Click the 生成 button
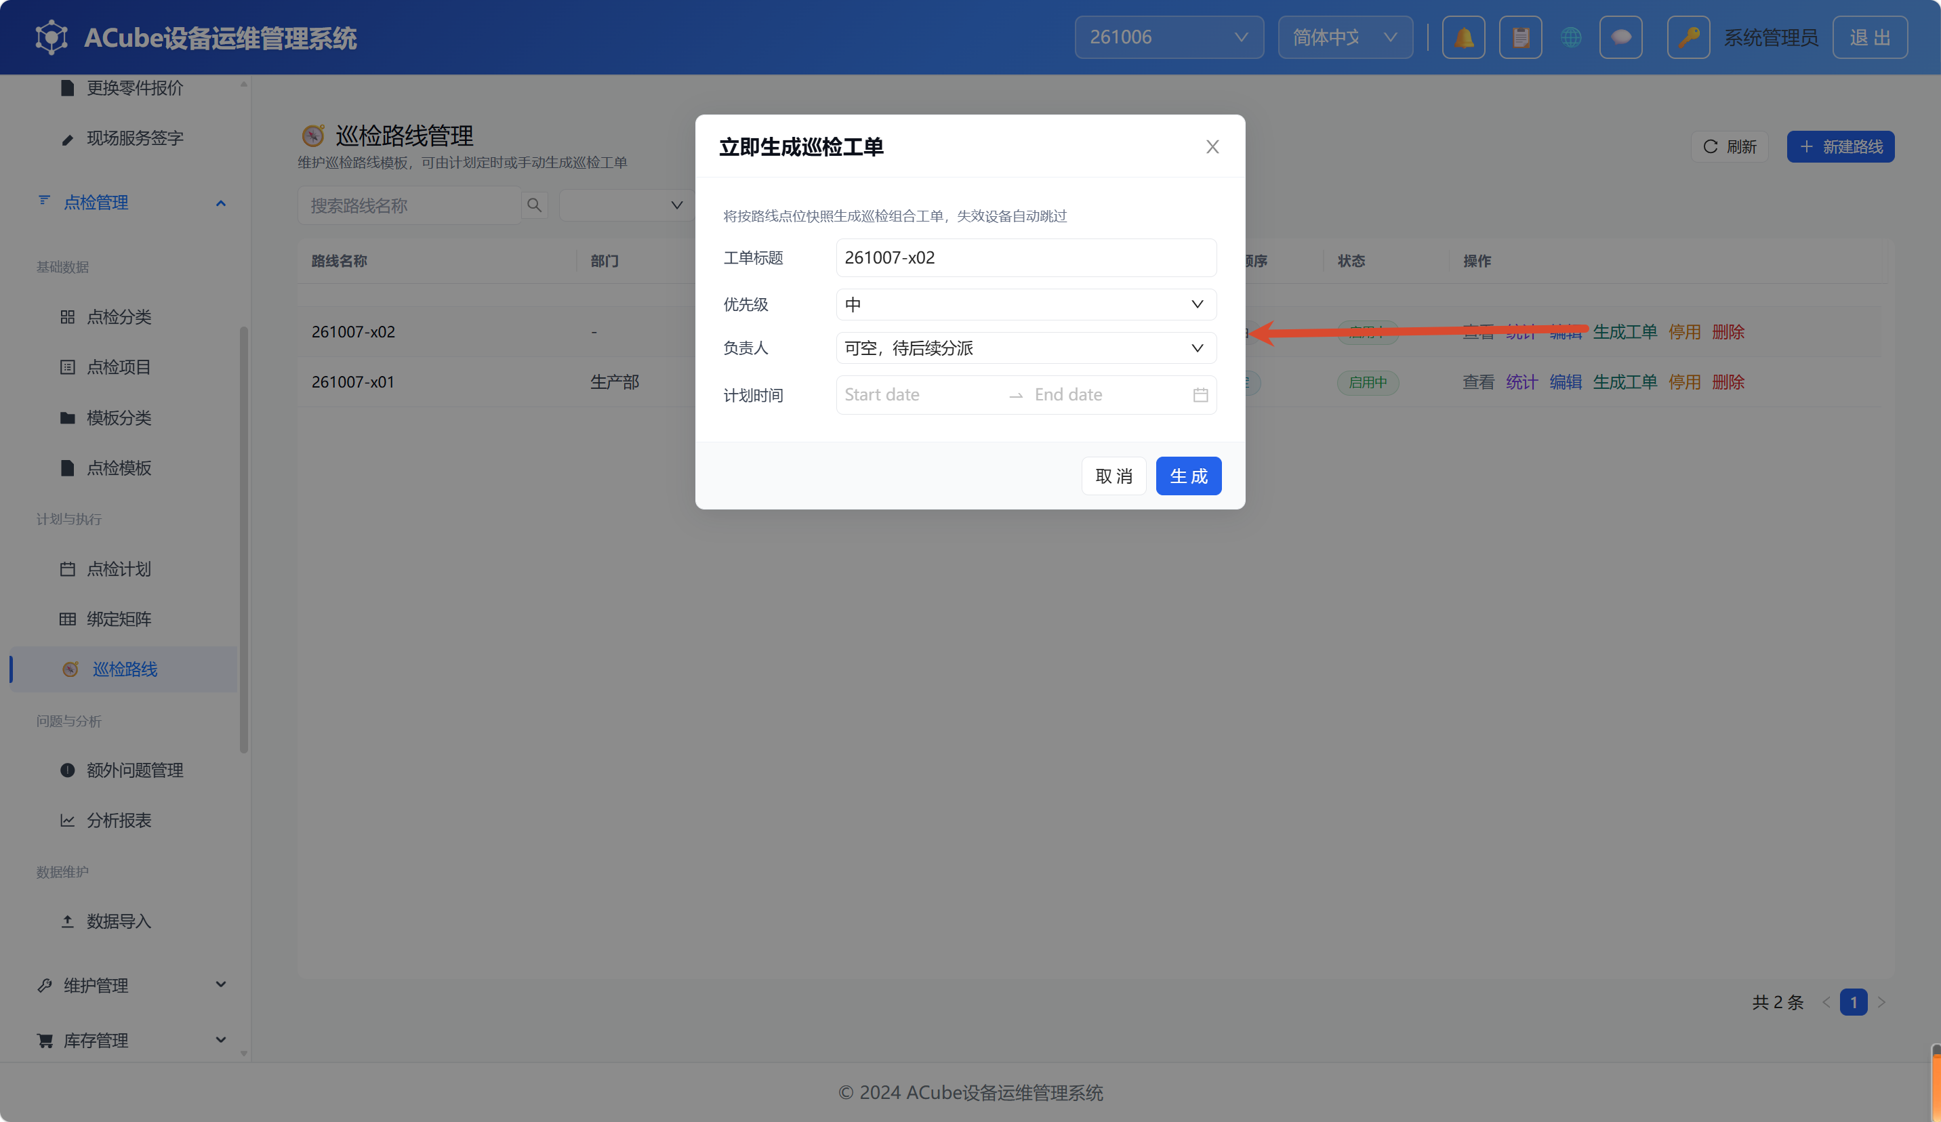Image resolution: width=1941 pixels, height=1122 pixels. click(x=1189, y=476)
